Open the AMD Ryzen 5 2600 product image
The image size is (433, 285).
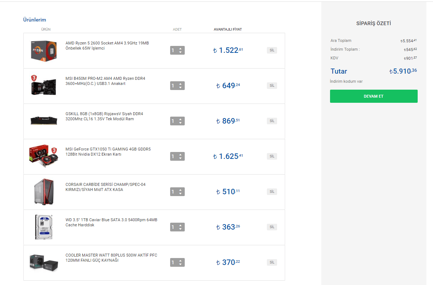coord(44,51)
